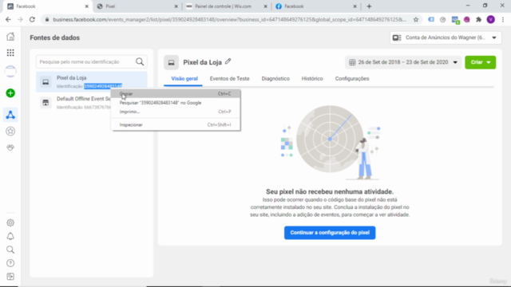
Task: Click the green plus connect data source icon
Action: point(10,93)
